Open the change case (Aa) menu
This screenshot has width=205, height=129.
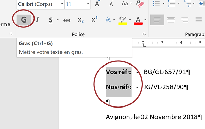(x=126, y=4)
